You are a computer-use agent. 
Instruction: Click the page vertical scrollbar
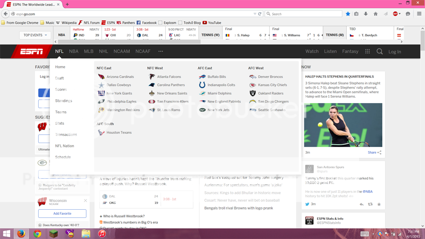click(422, 41)
